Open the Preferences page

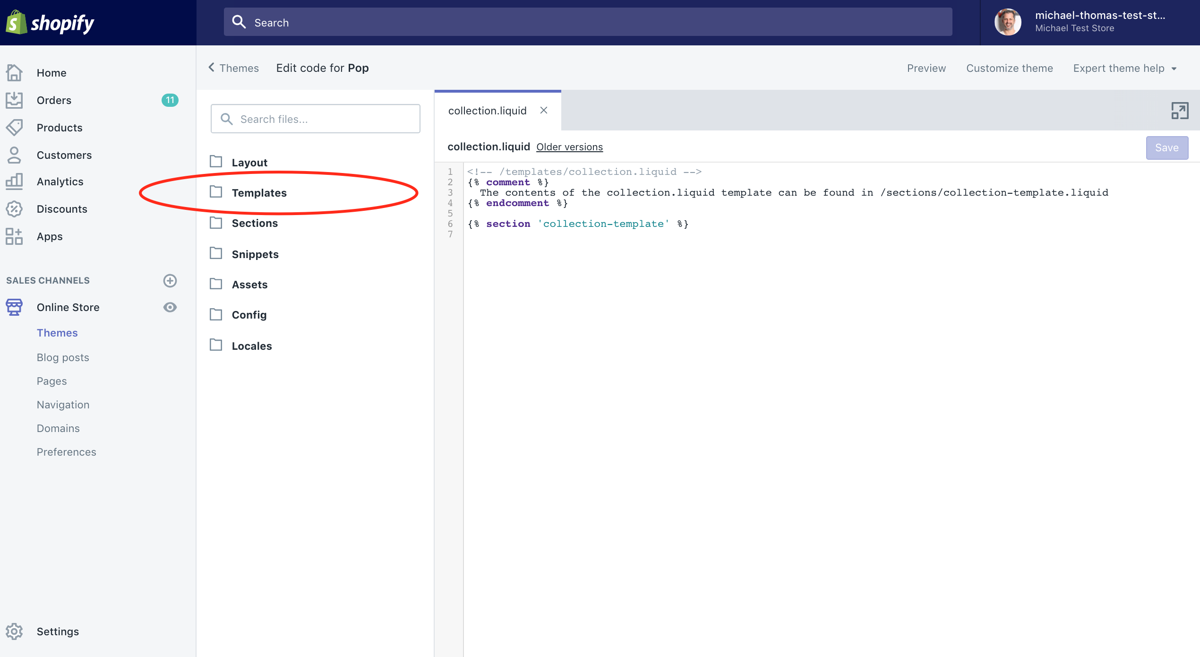[66, 452]
